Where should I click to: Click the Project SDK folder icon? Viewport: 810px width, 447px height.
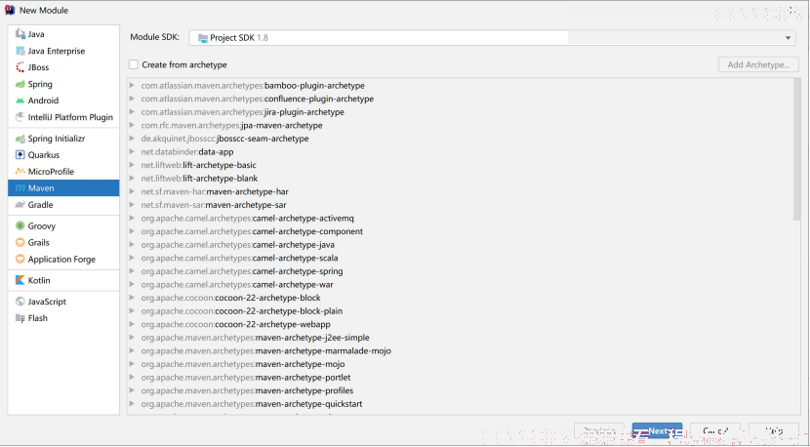tap(203, 38)
